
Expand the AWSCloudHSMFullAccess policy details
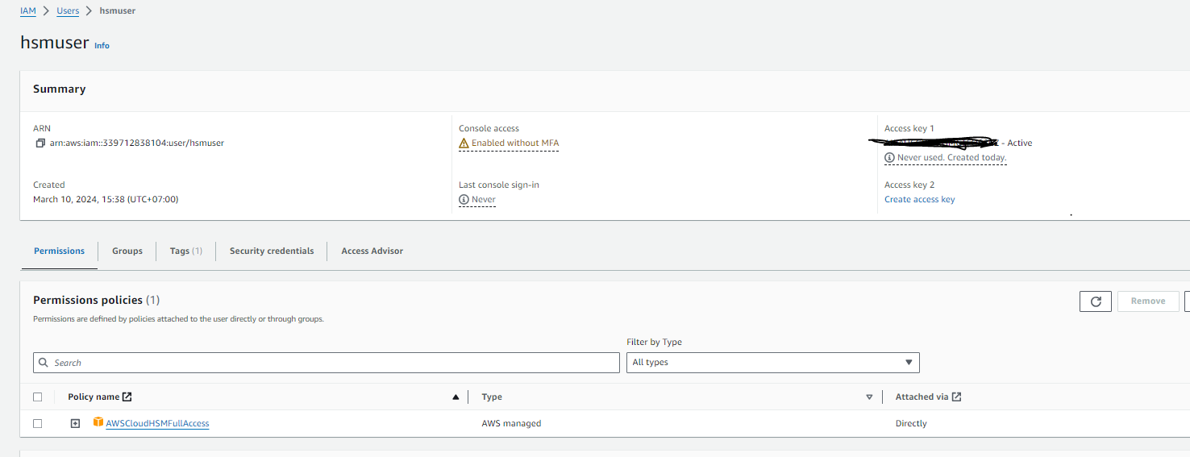(x=75, y=423)
